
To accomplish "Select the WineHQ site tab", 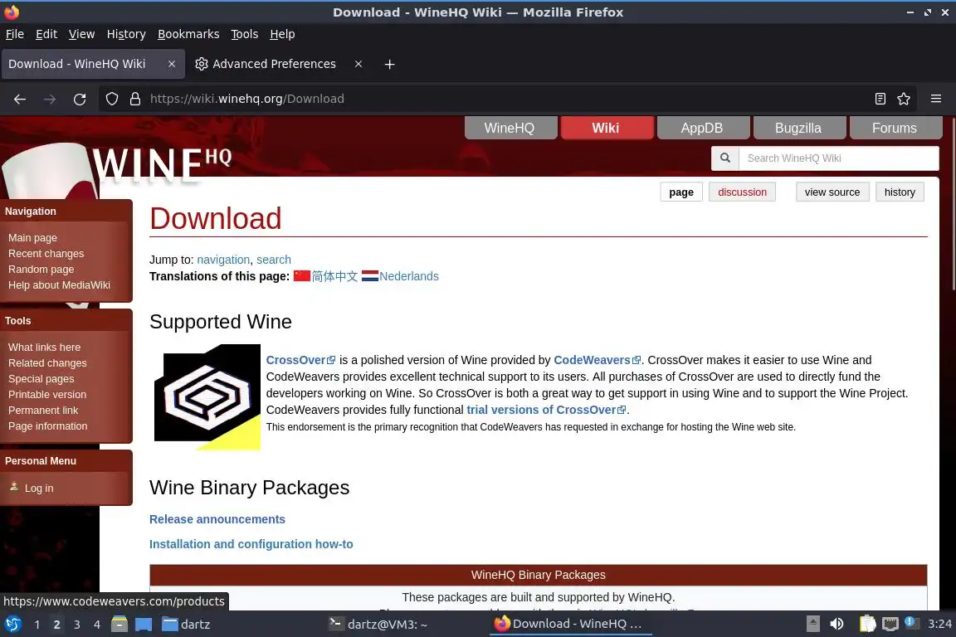I will pos(510,128).
